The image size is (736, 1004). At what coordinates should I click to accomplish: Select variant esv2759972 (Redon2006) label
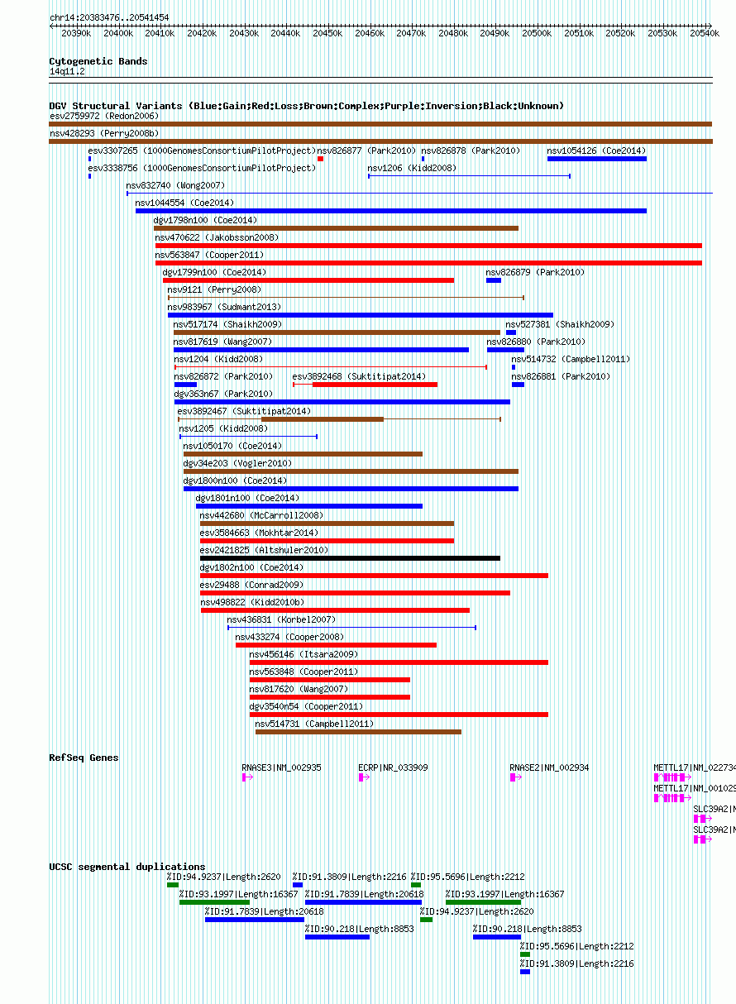point(104,117)
